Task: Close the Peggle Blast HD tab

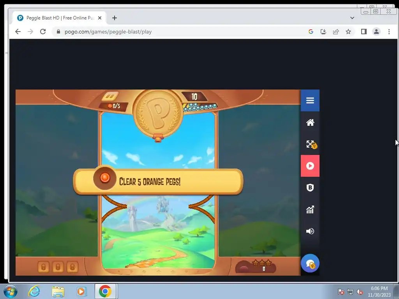Action: point(100,18)
